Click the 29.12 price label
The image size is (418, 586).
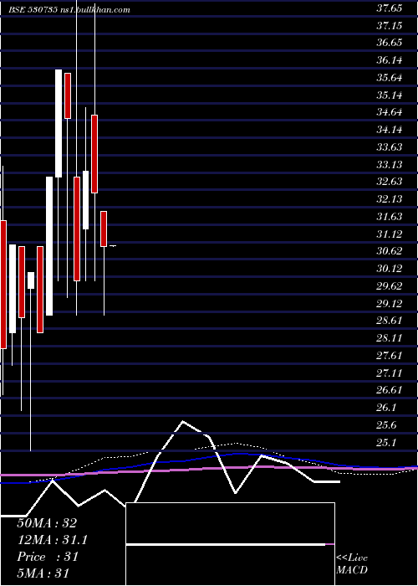click(390, 303)
